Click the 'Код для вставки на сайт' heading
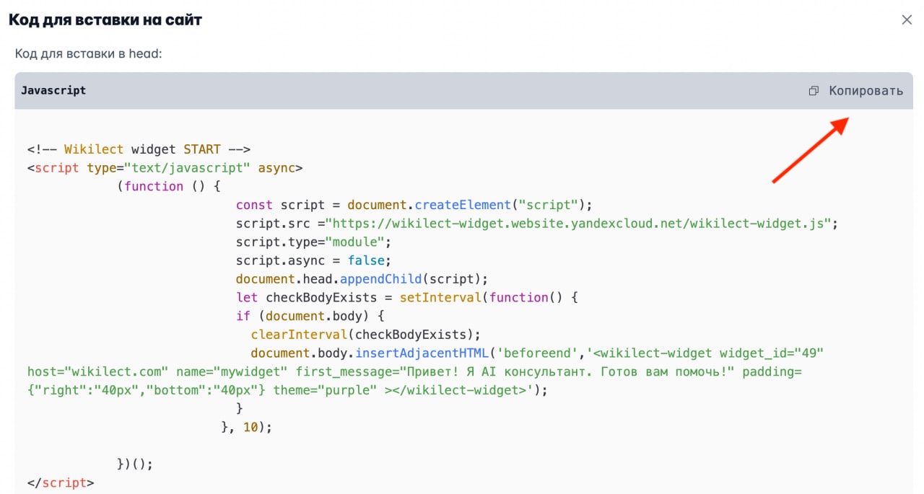The height and width of the screenshot is (494, 924). click(105, 20)
